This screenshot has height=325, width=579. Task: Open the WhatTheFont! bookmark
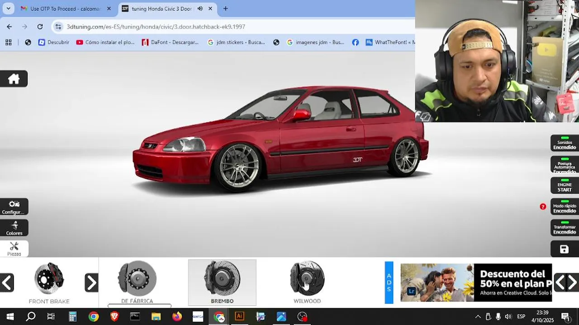coord(390,42)
